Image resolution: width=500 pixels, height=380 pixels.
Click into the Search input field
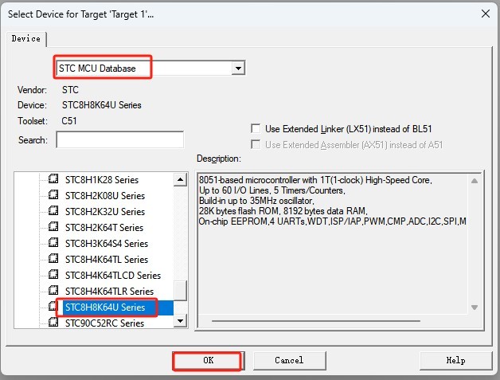(x=120, y=139)
